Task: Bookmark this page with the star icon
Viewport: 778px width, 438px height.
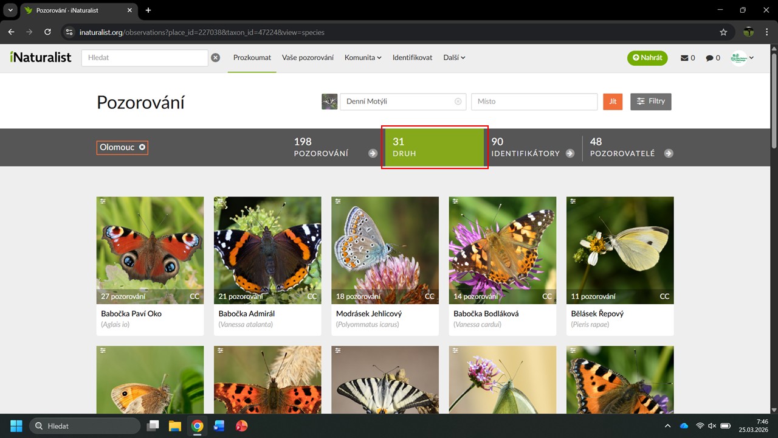Action: pyautogui.click(x=723, y=32)
